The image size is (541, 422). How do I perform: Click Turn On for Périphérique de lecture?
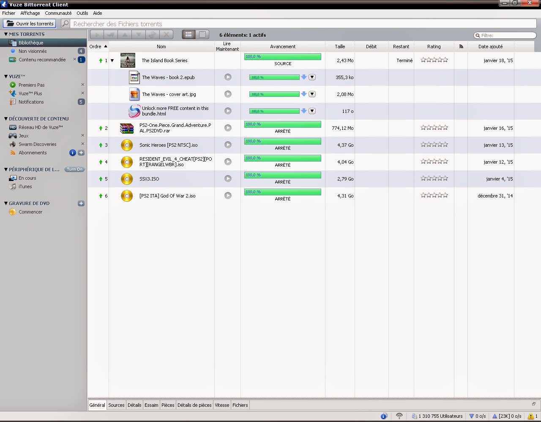point(75,170)
